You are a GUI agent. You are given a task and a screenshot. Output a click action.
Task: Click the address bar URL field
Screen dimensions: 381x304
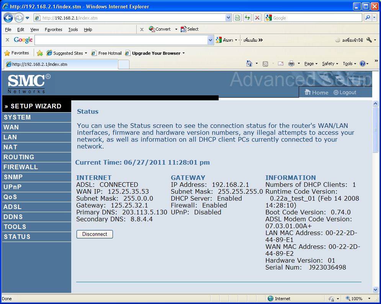pyautogui.click(x=130, y=18)
